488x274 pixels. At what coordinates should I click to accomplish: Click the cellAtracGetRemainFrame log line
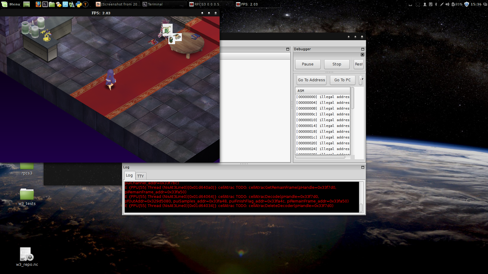pos(231,190)
